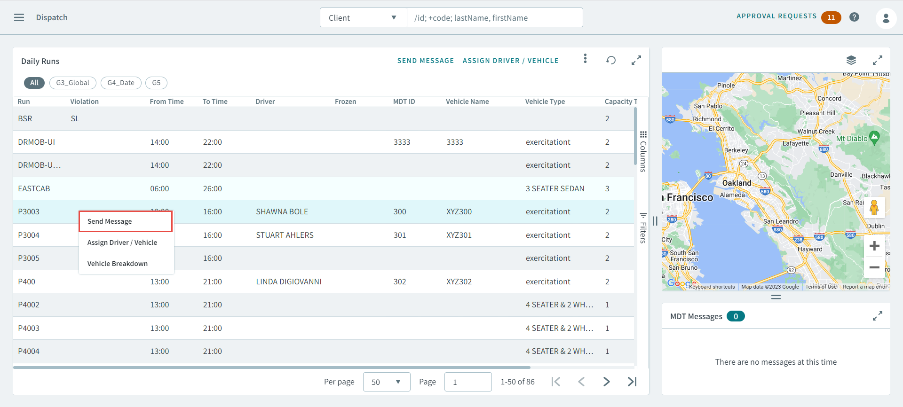The width and height of the screenshot is (903, 407).
Task: Open the hamburger navigation menu
Action: click(19, 17)
